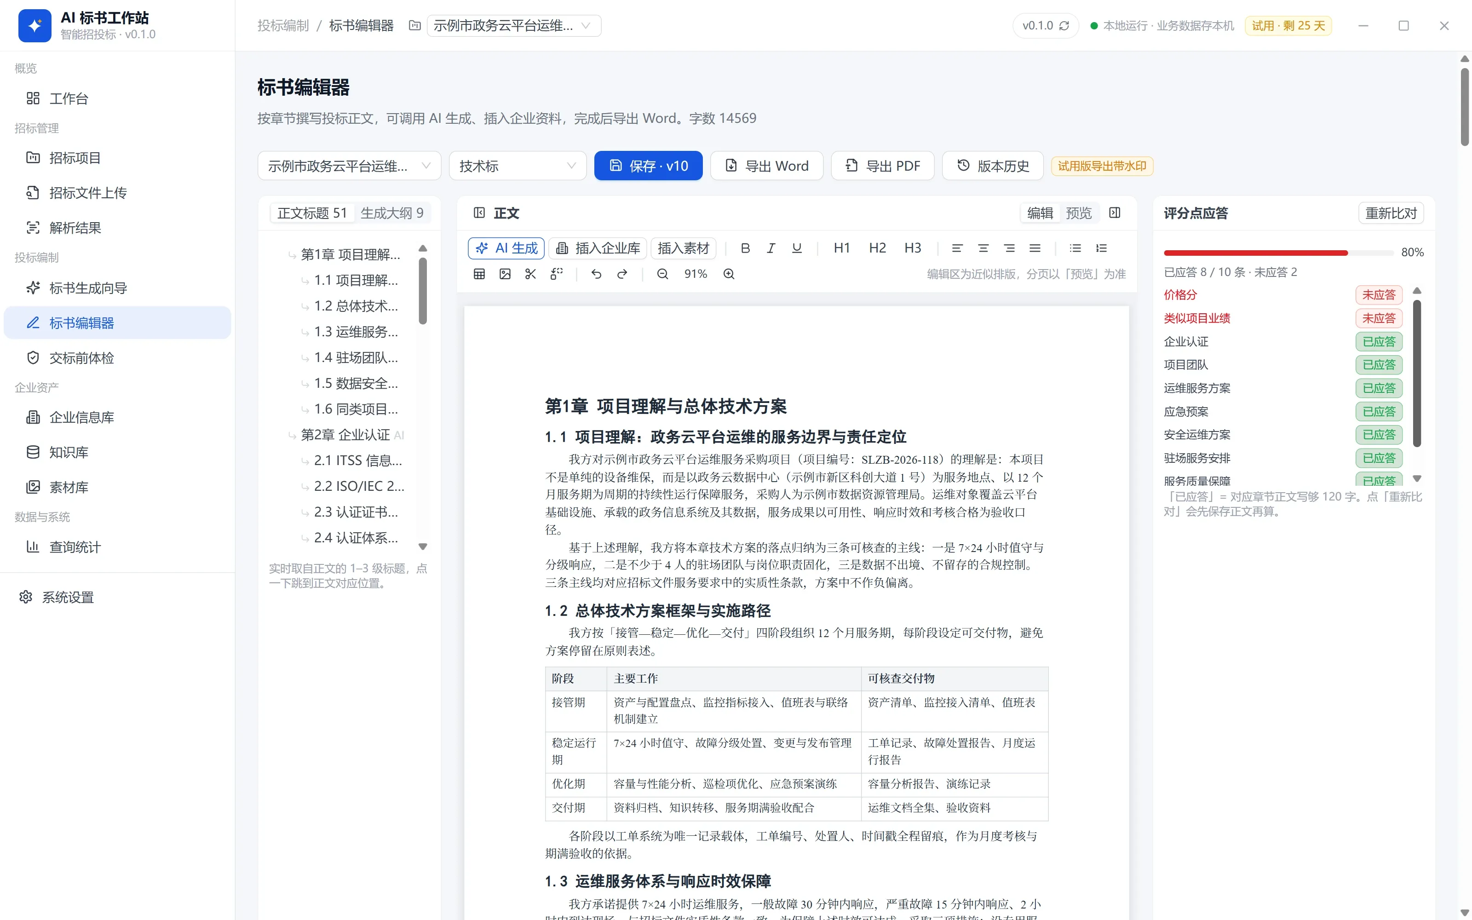Image resolution: width=1472 pixels, height=920 pixels.
Task: Align text to the right
Action: [1009, 247]
